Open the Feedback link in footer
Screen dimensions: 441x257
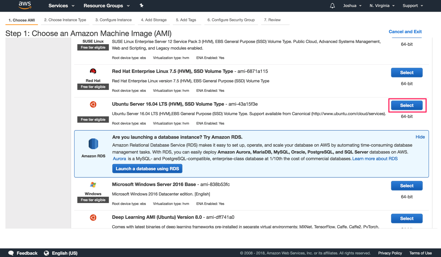point(27,253)
